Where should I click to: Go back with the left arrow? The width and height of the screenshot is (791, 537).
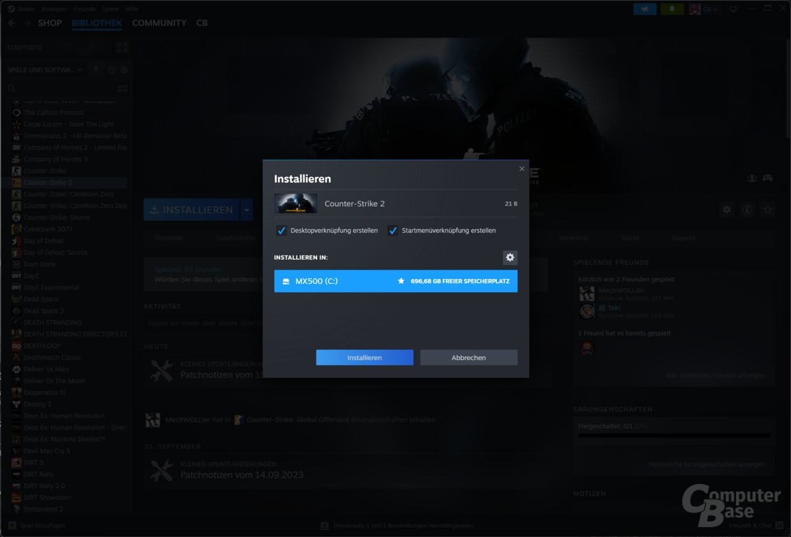[x=12, y=23]
